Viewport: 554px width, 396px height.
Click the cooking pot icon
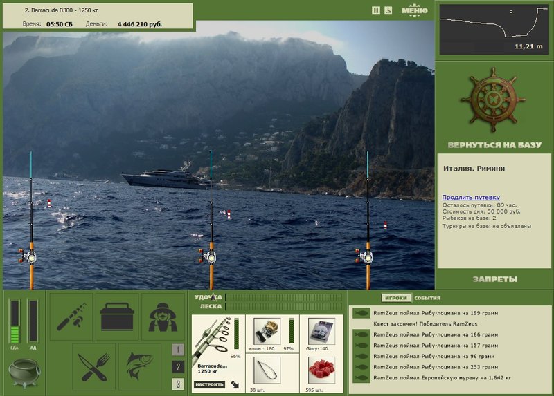tap(24, 373)
